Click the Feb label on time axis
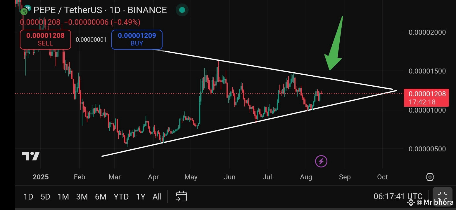 click(x=79, y=177)
